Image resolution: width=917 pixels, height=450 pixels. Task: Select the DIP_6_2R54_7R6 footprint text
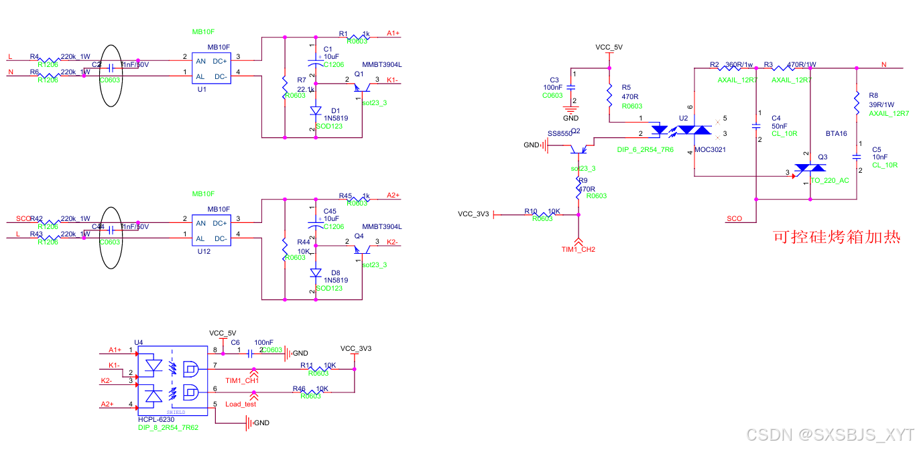tap(646, 150)
